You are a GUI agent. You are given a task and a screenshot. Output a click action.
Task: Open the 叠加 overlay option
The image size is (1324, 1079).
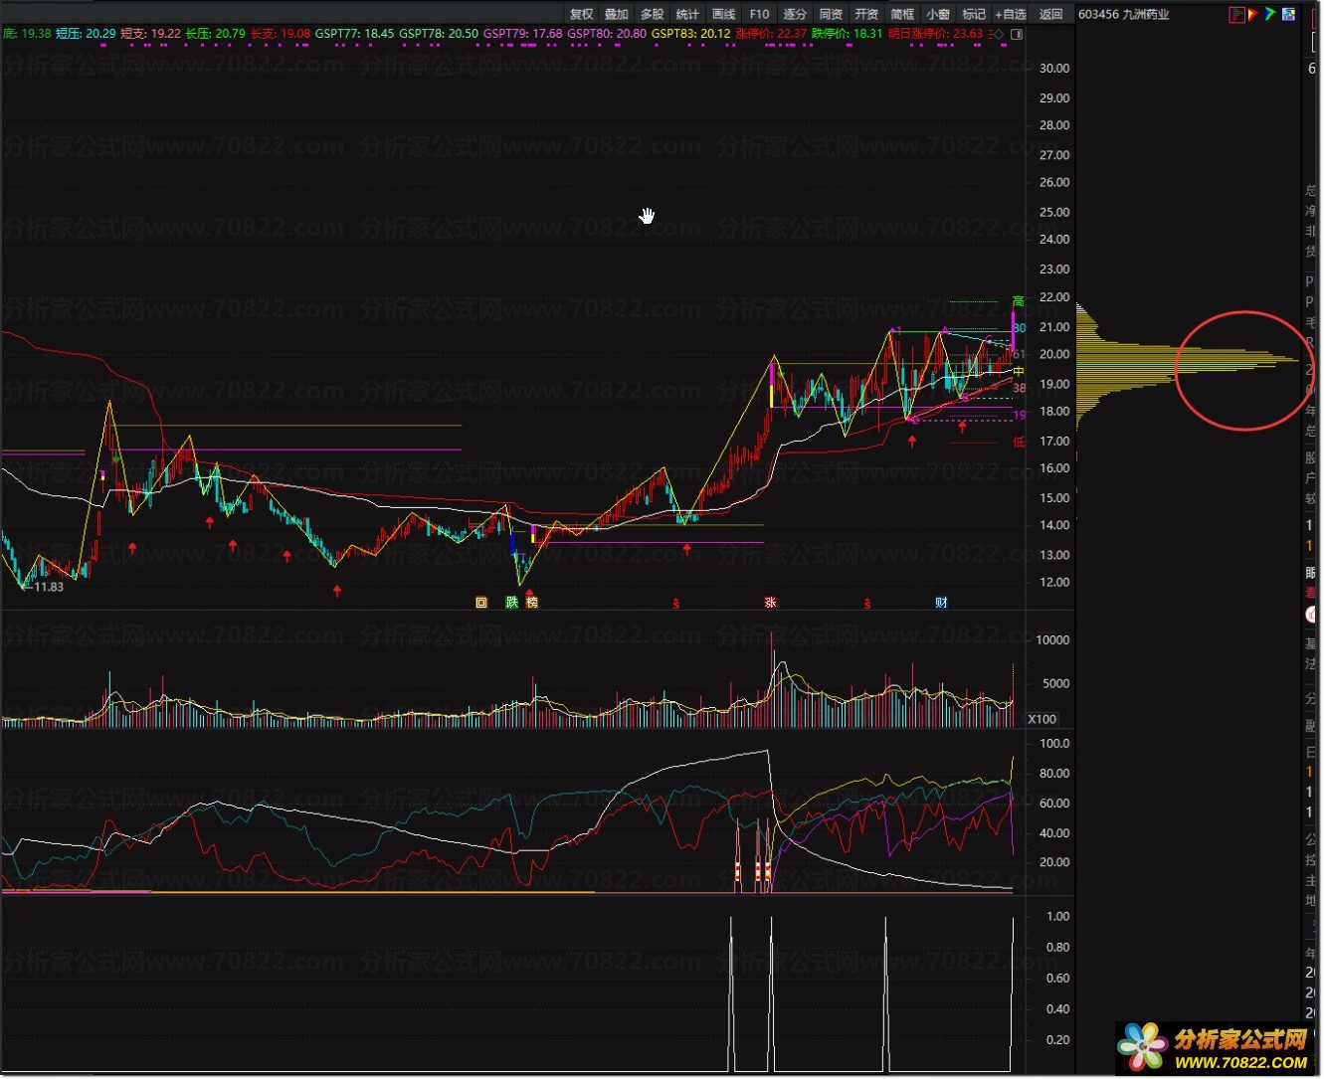[x=617, y=14]
